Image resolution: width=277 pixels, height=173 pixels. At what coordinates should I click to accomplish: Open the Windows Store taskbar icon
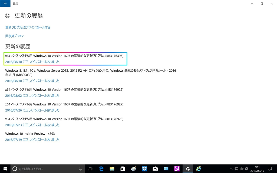(x=123, y=169)
